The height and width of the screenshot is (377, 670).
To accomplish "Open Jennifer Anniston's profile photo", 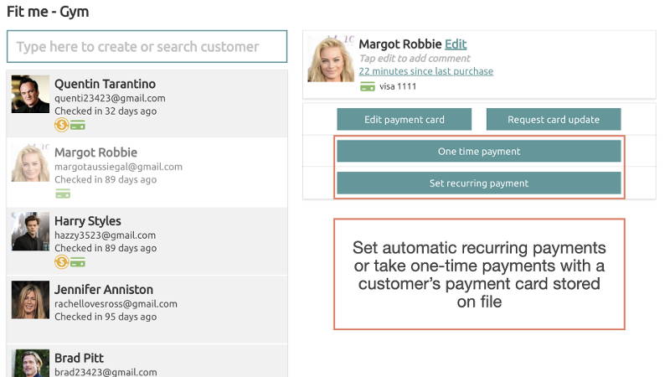I will 30,300.
